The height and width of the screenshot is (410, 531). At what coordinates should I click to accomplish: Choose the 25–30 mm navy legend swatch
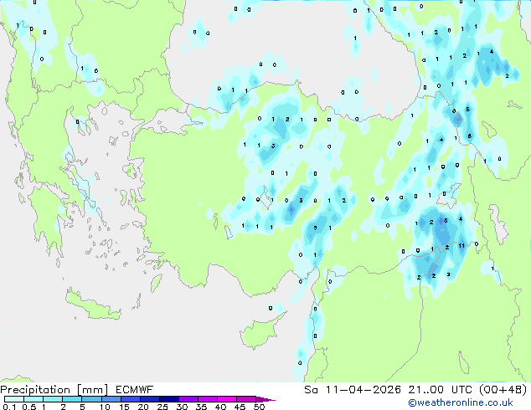[x=168, y=399]
